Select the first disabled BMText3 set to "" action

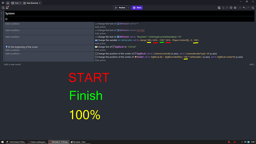click(116, 24)
